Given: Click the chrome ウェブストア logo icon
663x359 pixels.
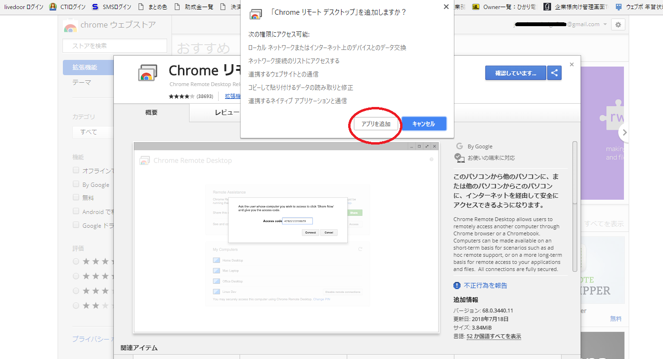Looking at the screenshot, I should pos(70,27).
